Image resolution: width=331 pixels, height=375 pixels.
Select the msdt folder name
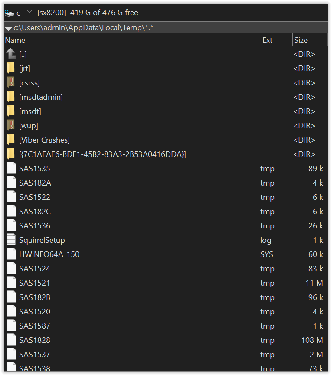pos(30,111)
